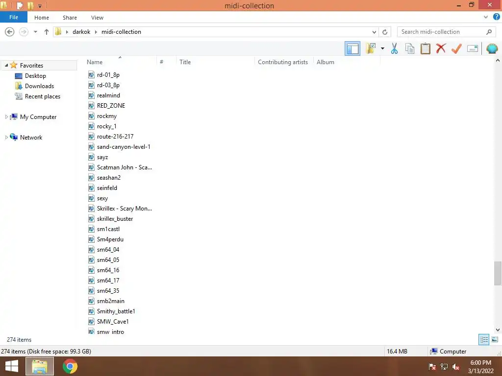This screenshot has height=376, width=502.
Task: Click the Properties quick access icon
Action: point(20,5)
